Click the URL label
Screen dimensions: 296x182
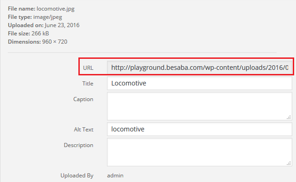88,68
